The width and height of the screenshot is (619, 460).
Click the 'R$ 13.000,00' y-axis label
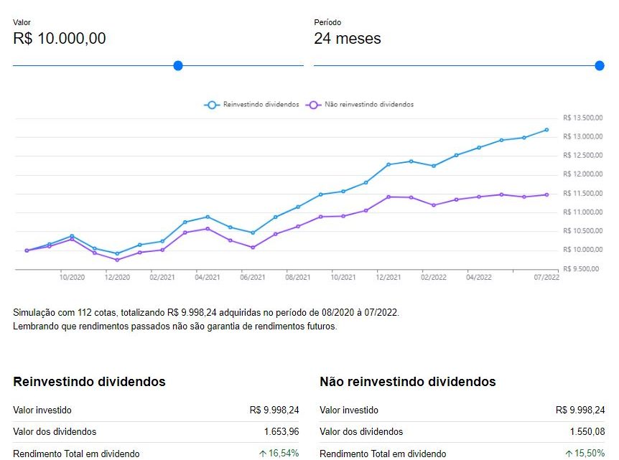coord(582,136)
